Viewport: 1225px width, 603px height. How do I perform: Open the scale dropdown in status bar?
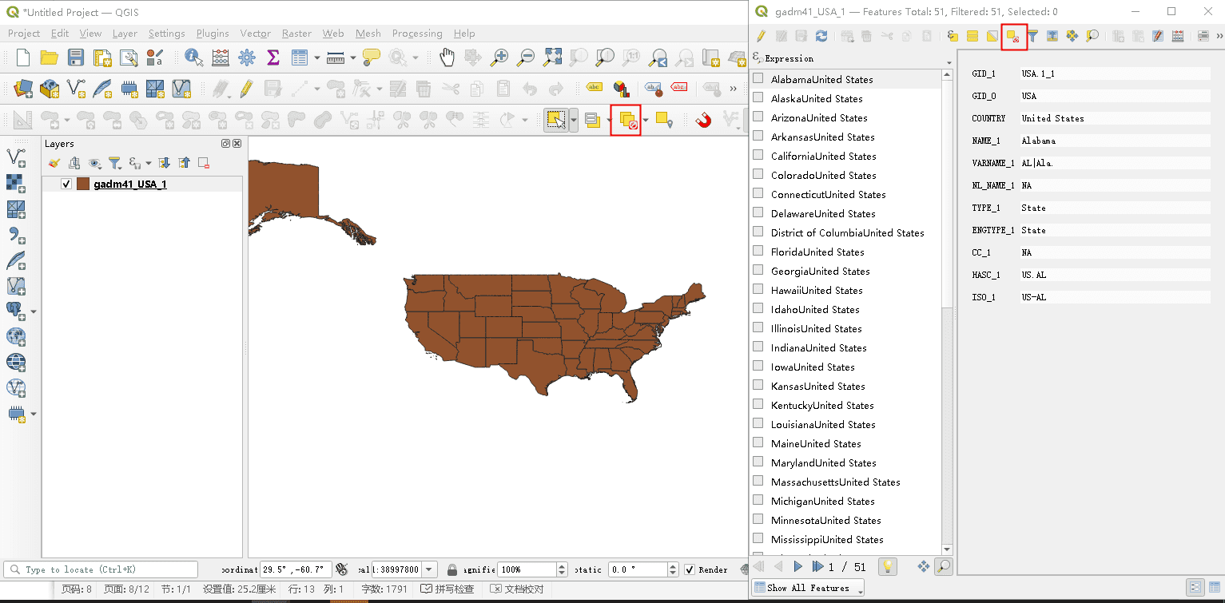[x=430, y=569]
